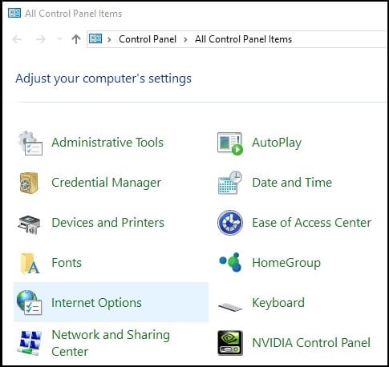
Task: Open the Internet Options globe icon
Action: point(29,303)
